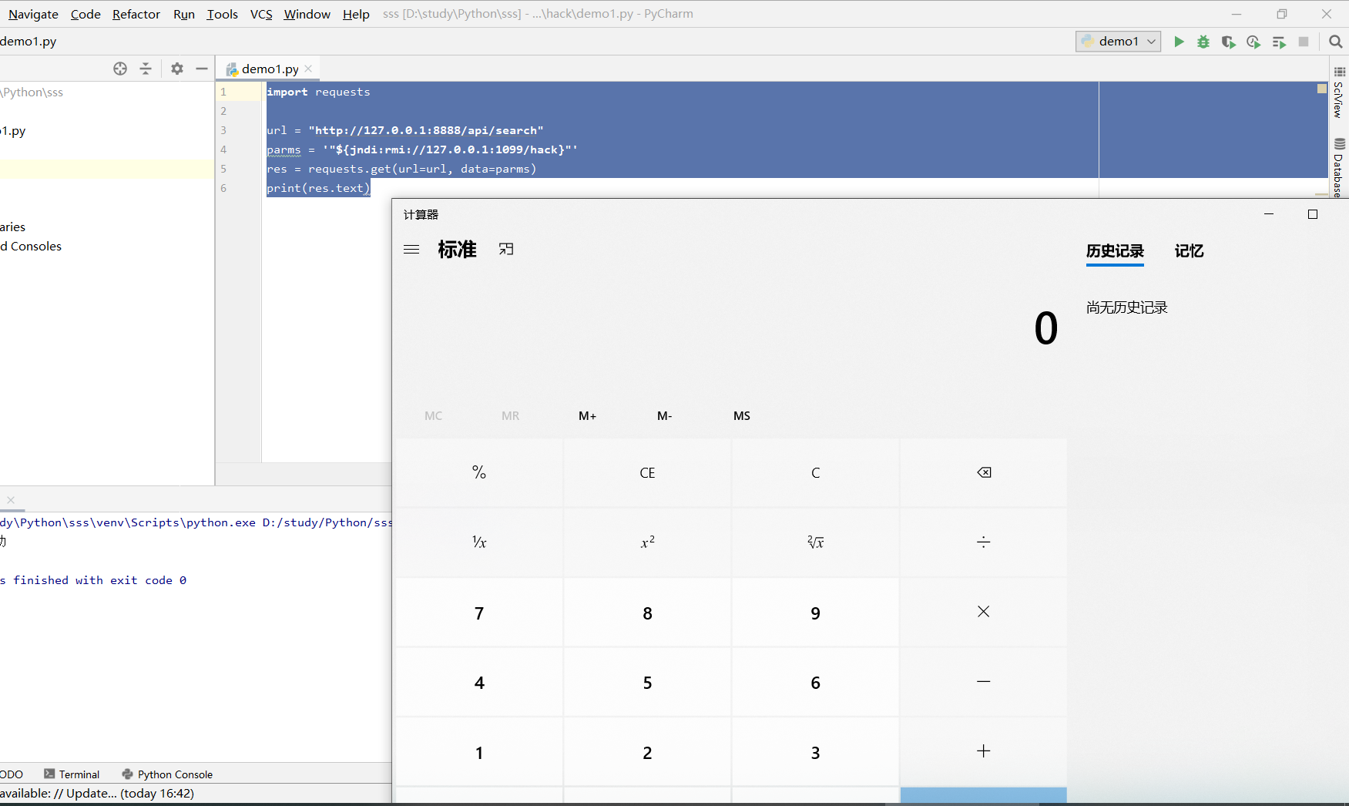Viewport: 1349px width, 806px height.
Task: Open project panel settings gear
Action: (176, 69)
